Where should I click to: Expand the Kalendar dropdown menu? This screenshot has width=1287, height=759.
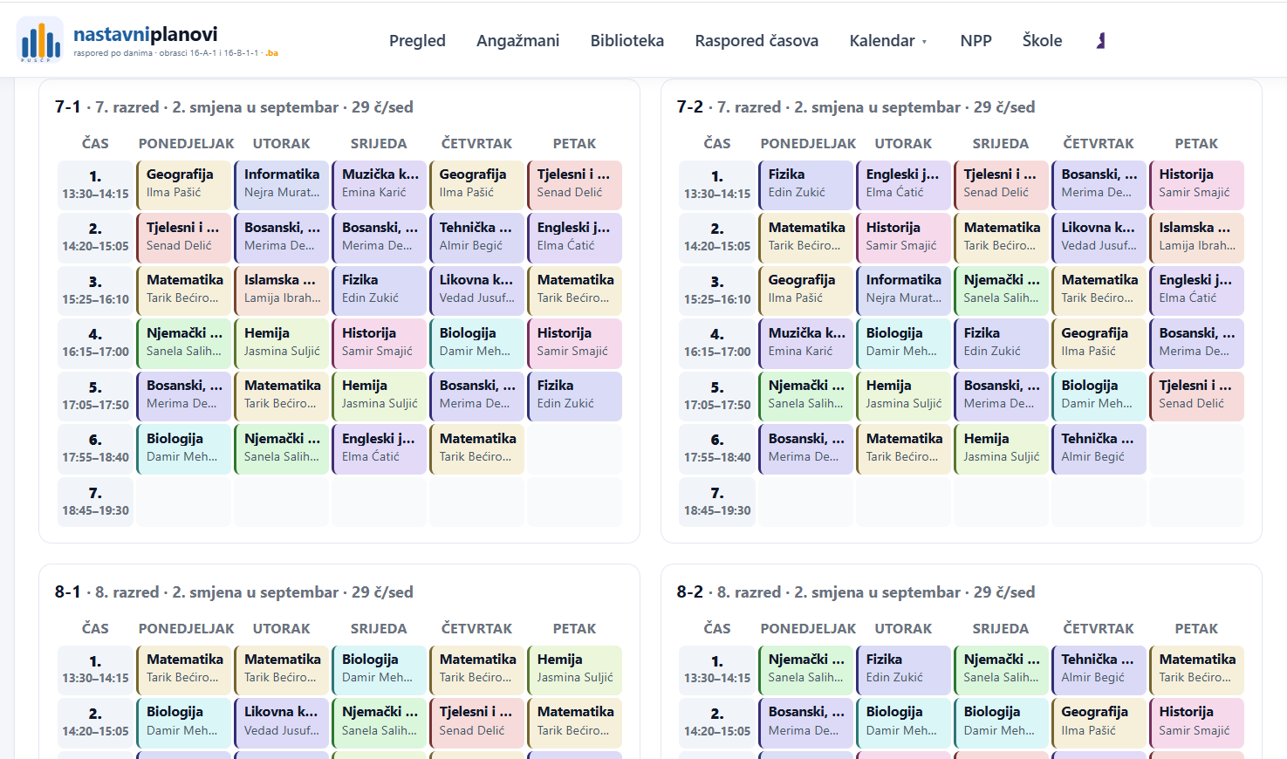click(x=888, y=40)
